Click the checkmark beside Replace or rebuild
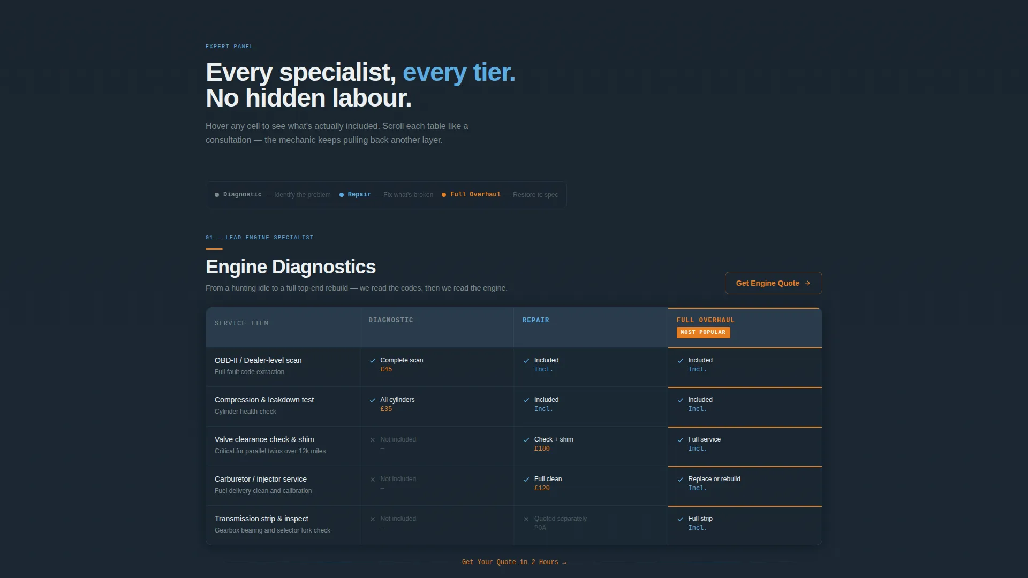 point(681,480)
